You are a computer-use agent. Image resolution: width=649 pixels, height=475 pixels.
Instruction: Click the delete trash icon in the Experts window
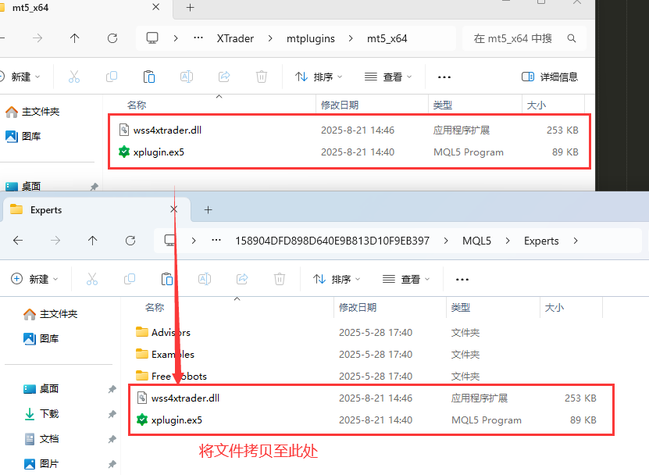click(280, 279)
